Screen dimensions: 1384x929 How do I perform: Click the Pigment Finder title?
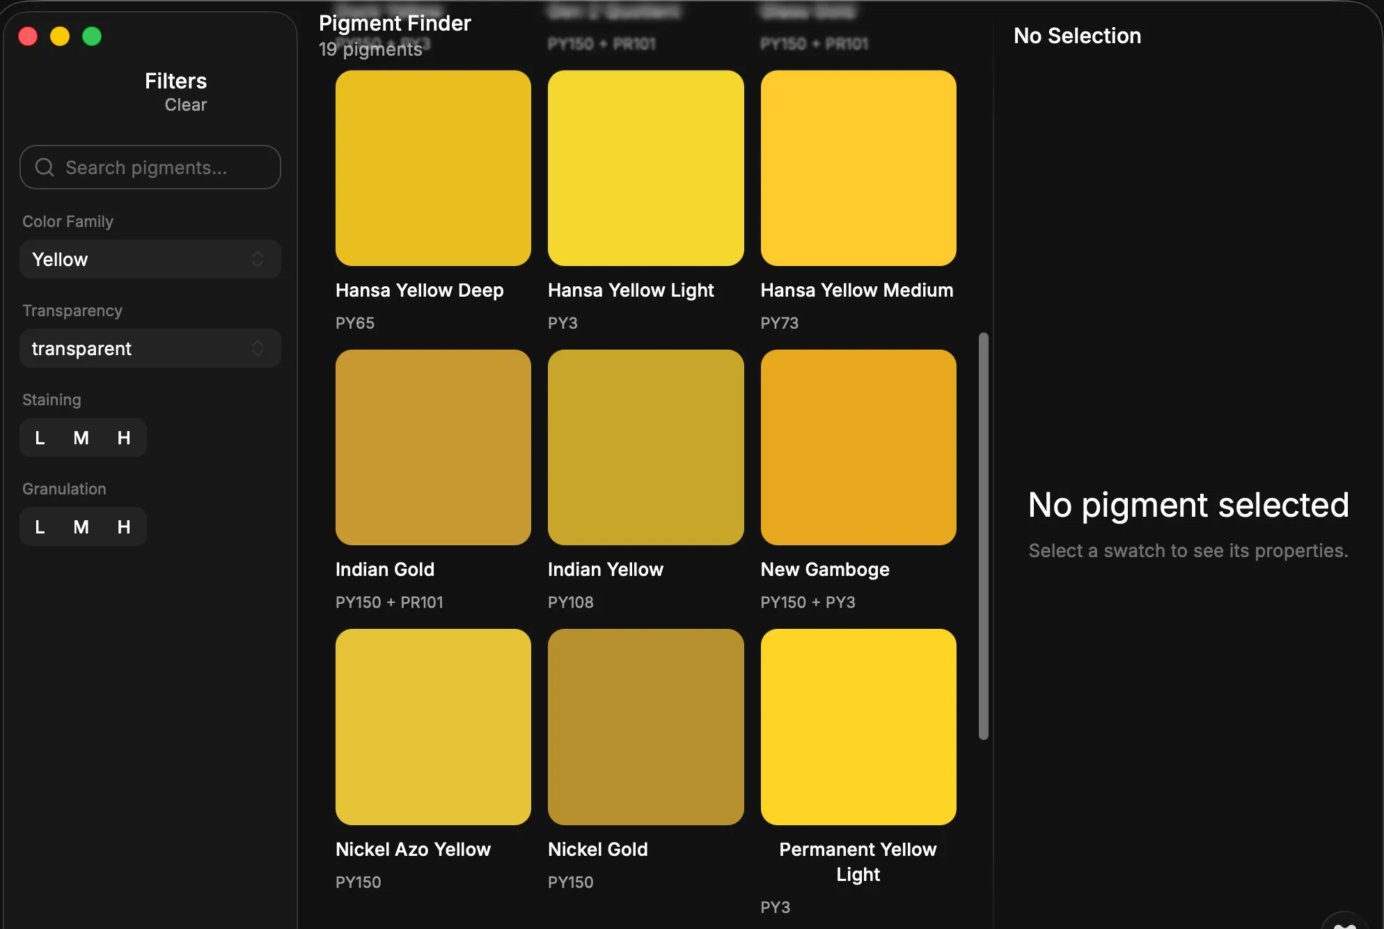[x=395, y=23]
